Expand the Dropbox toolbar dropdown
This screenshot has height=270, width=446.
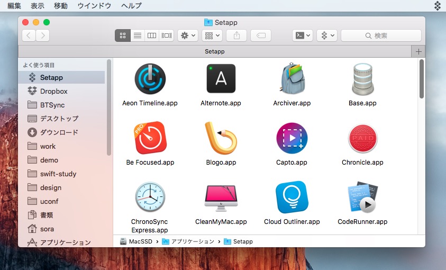[x=326, y=35]
